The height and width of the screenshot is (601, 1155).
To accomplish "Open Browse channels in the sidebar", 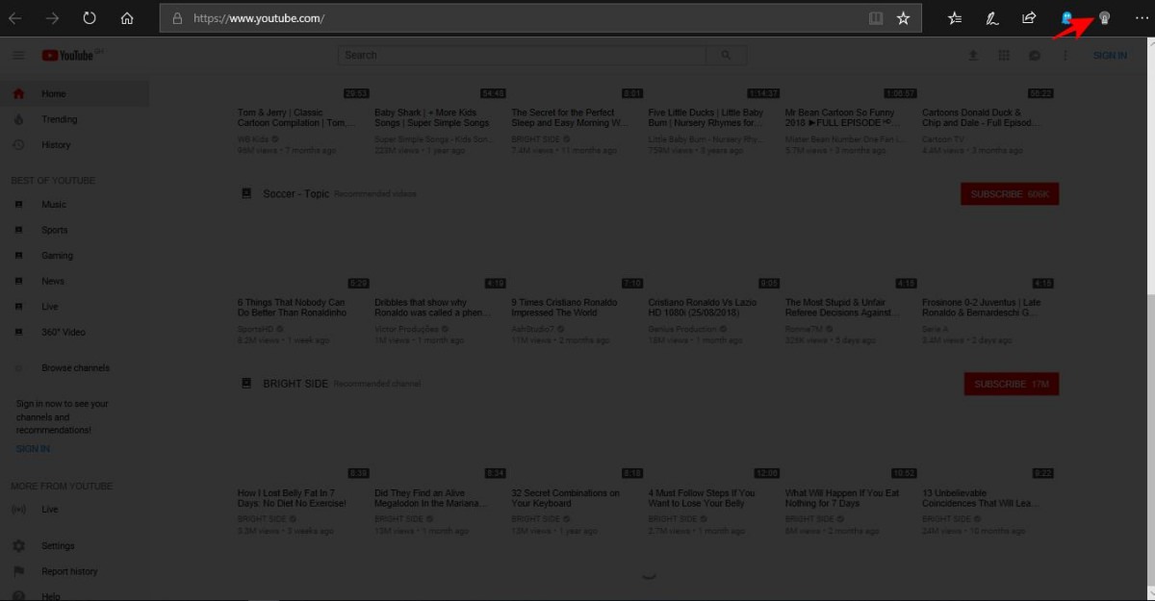I will [x=74, y=368].
